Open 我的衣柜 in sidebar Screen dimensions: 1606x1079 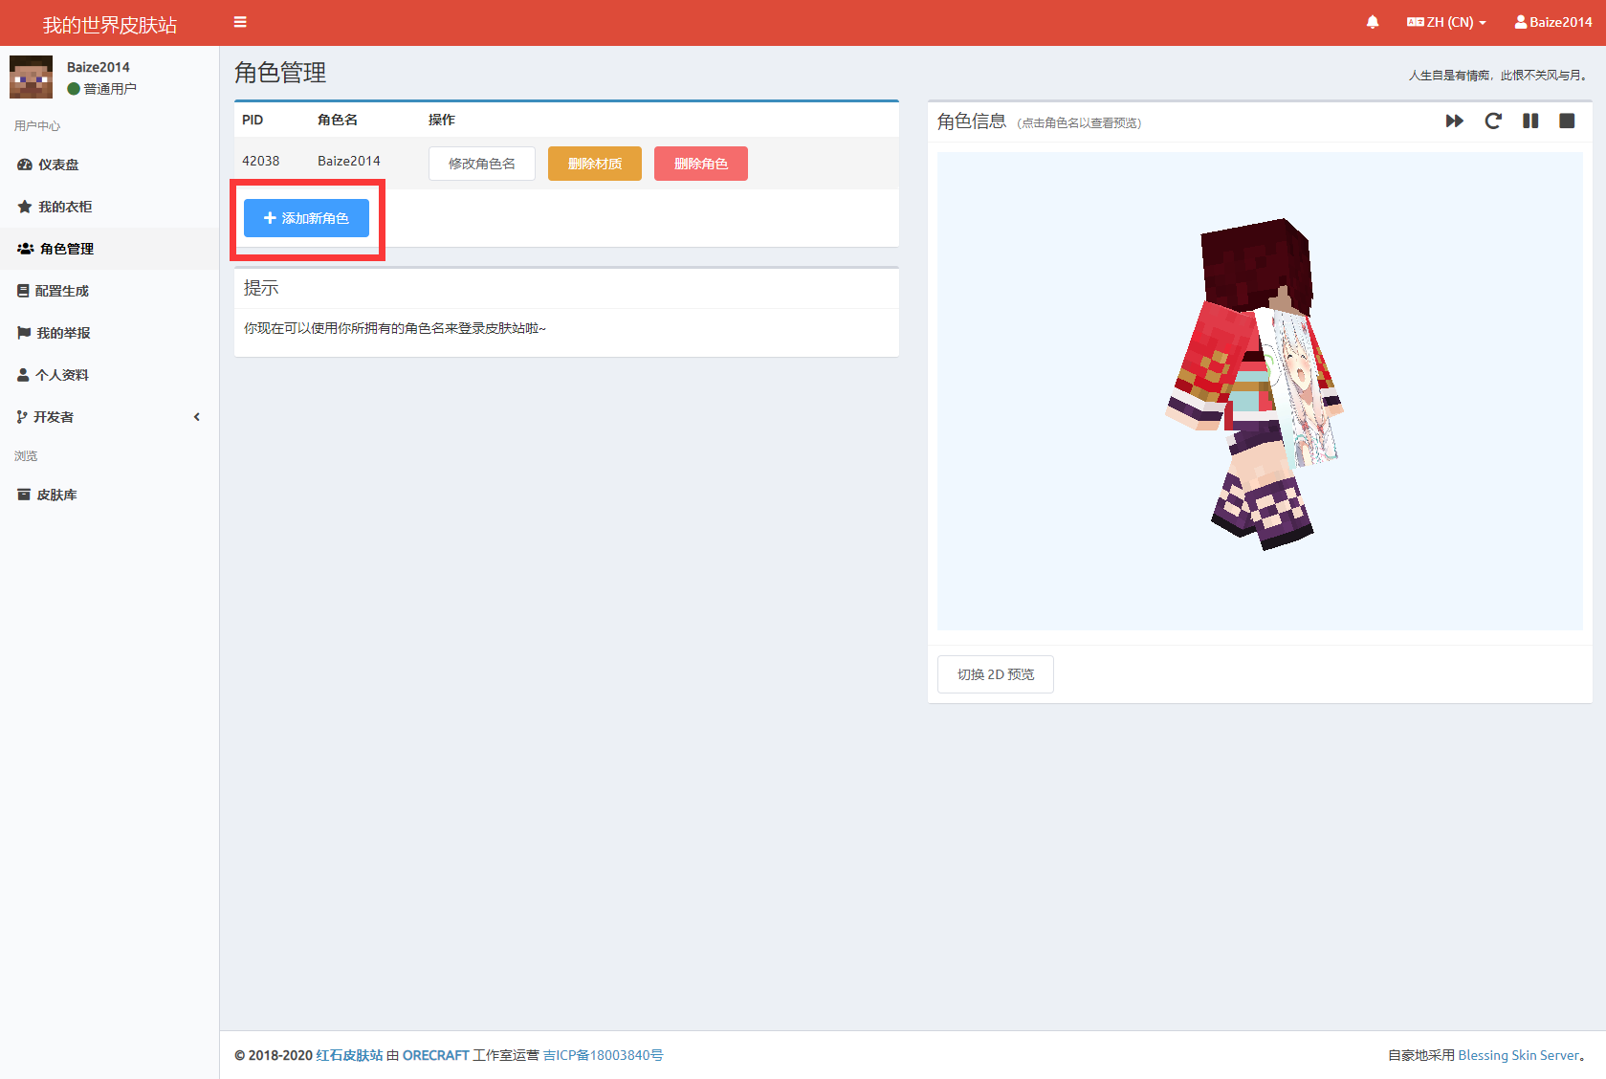[x=109, y=207]
